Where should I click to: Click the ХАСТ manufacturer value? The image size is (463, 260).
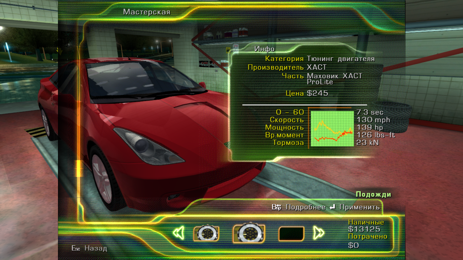tap(317, 67)
